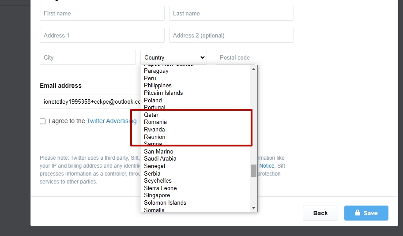Click the First name input field

[102, 13]
